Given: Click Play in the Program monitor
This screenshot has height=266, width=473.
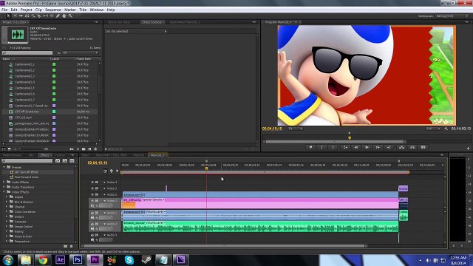Looking at the screenshot, I should pos(367,148).
